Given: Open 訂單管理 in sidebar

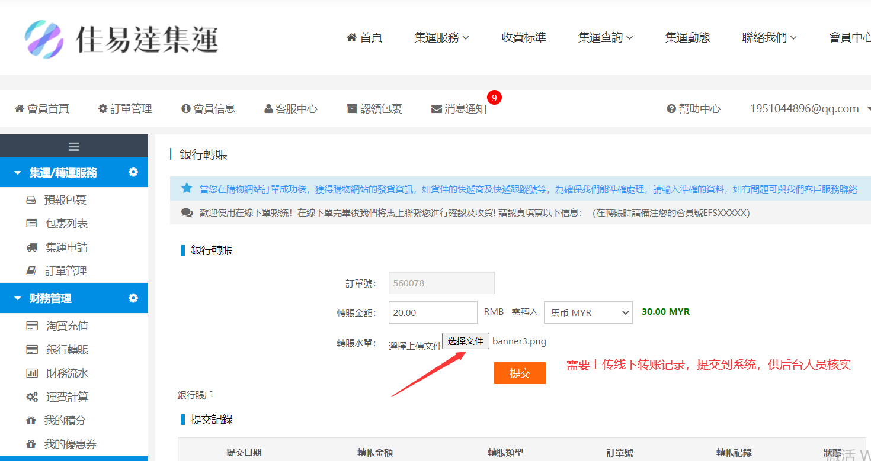Looking at the screenshot, I should (x=66, y=271).
